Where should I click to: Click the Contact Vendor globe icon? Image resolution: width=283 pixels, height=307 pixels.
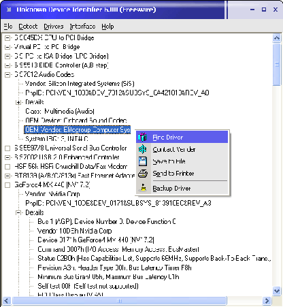pyautogui.click(x=143, y=149)
